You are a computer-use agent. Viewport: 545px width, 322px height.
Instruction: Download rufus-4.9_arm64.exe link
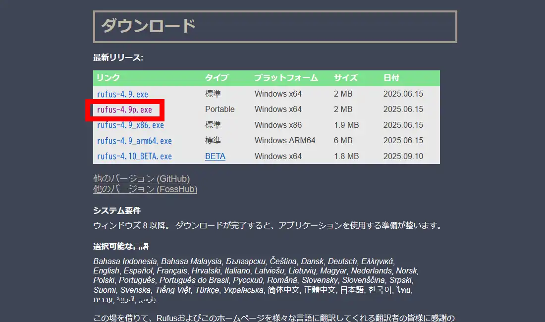(134, 141)
